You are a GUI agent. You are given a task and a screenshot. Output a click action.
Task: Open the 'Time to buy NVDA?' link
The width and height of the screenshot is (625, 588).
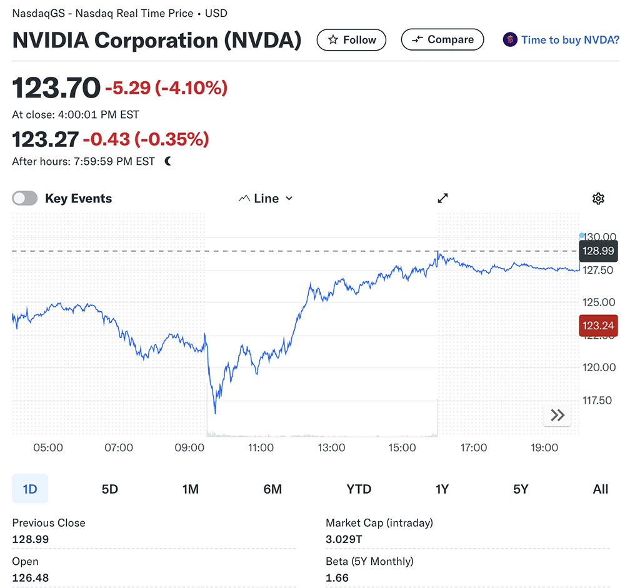click(x=570, y=40)
